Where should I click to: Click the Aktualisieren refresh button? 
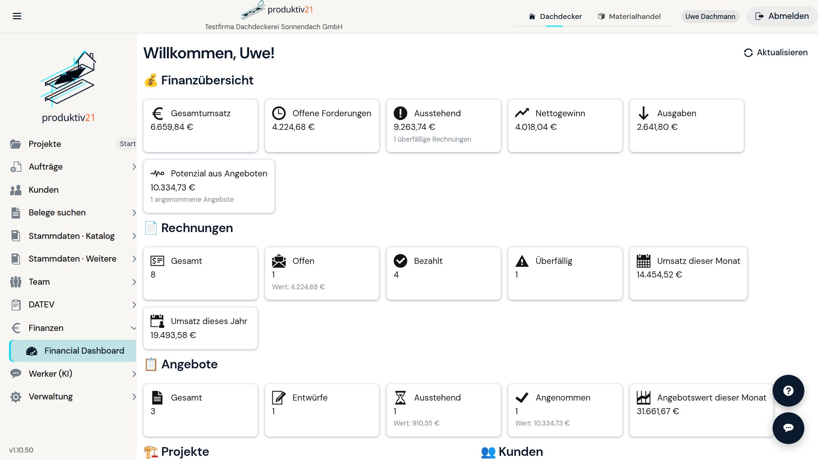[x=776, y=53]
